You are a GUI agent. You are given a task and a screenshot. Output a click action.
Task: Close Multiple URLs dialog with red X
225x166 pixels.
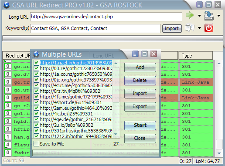point(153,54)
